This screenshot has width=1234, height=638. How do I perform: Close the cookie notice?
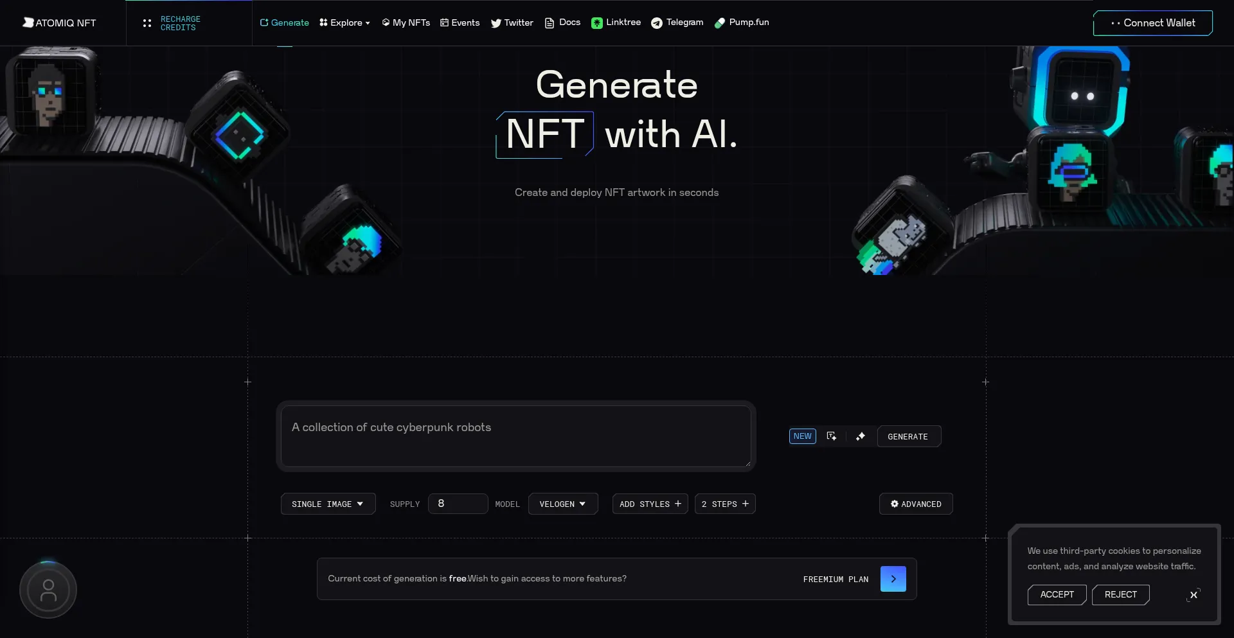click(x=1194, y=595)
